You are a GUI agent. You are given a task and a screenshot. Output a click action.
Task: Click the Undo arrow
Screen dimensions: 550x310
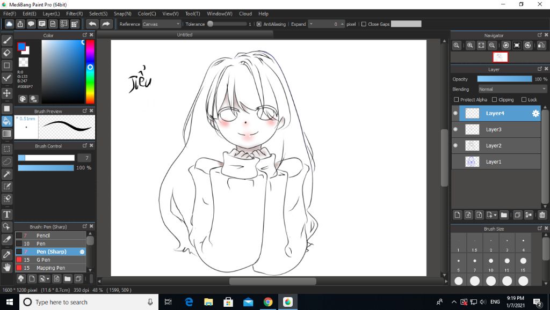pos(92,24)
